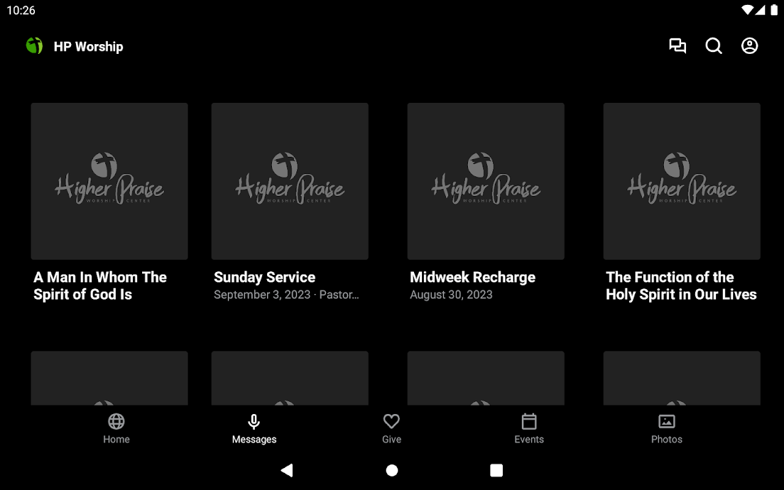Image resolution: width=784 pixels, height=490 pixels.
Task: Open the Midweek Recharge thumbnail
Action: (486, 181)
